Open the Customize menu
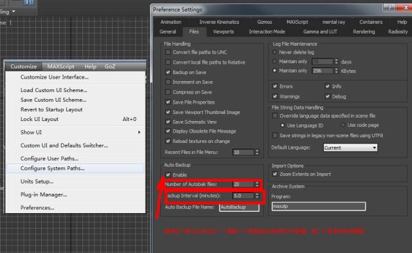 [x=23, y=66]
